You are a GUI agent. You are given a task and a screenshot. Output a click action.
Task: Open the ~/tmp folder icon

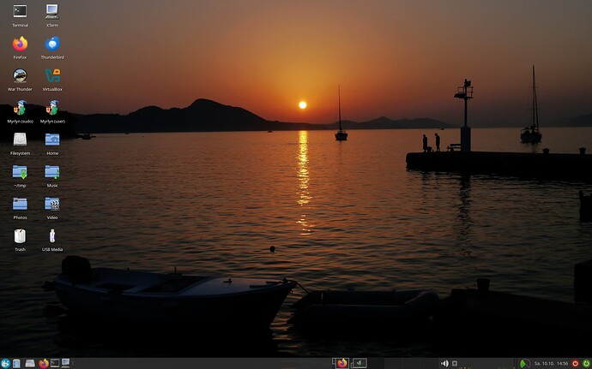pos(20,176)
